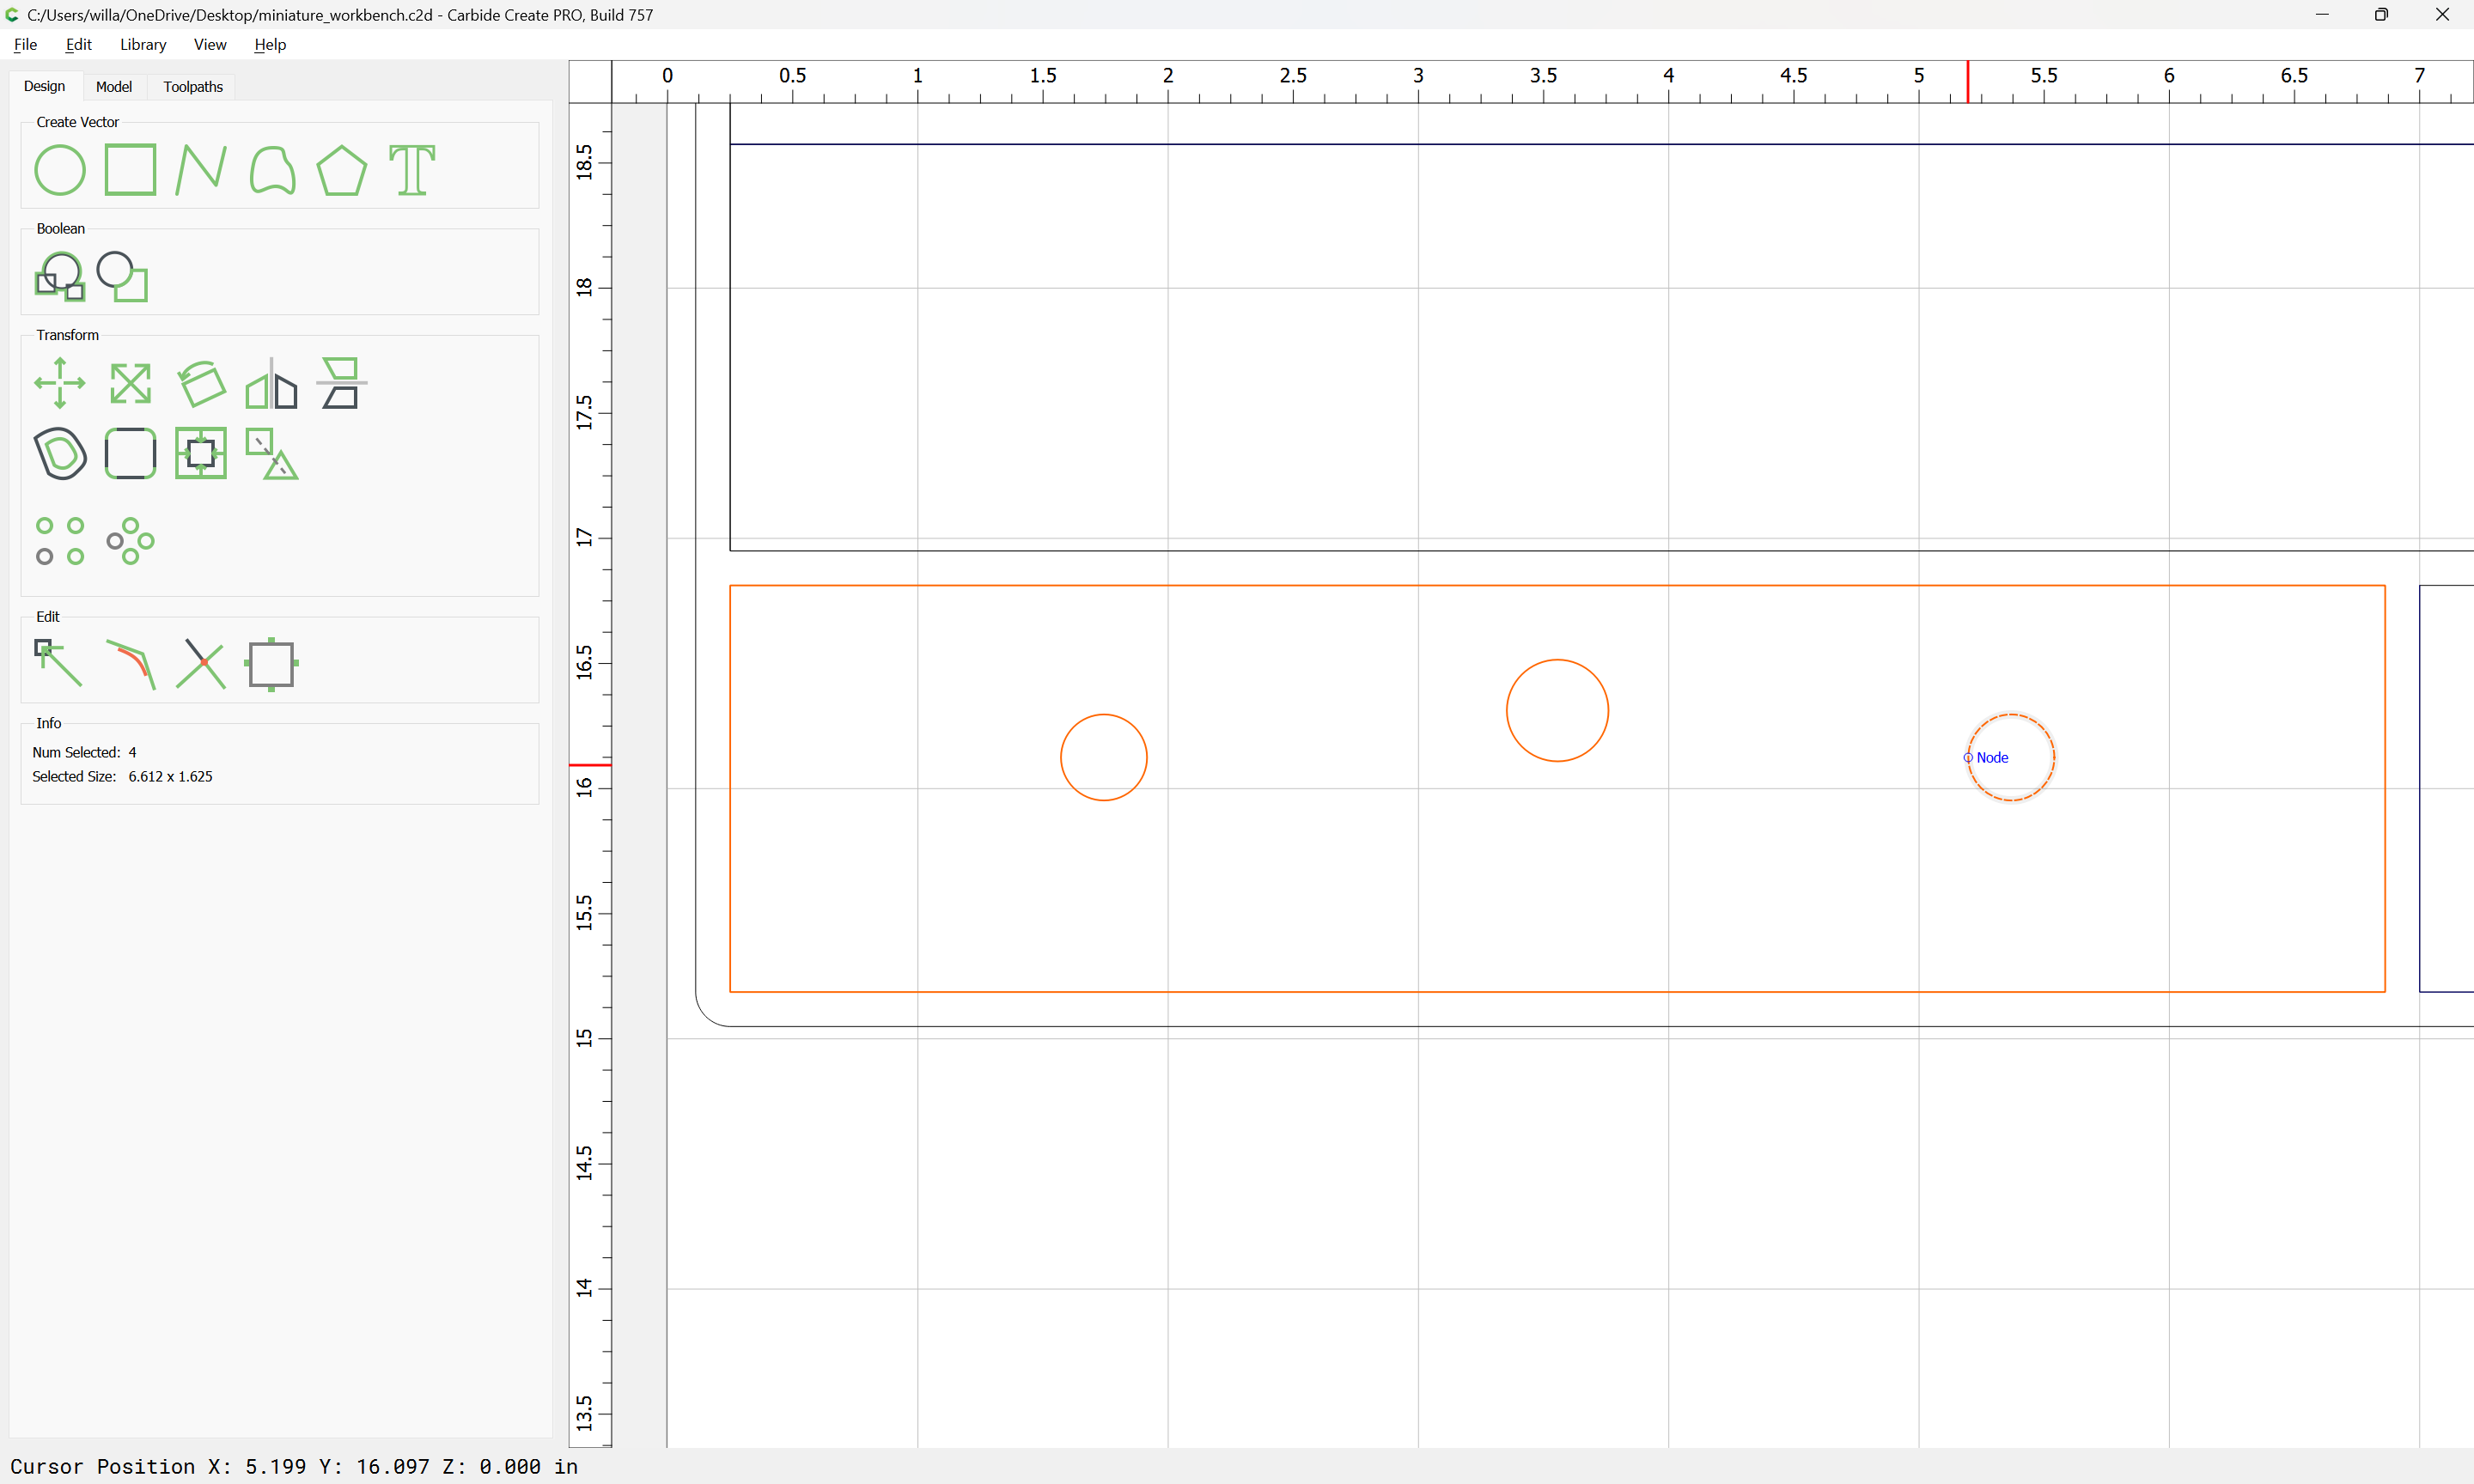Switch to the Design tab
Viewport: 2474px width, 1484px height.
pos(44,86)
